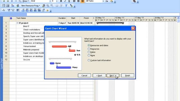Image resolution: width=180 pixels, height=101 pixels.
Task: Mark selected task 100% complete
Action: click(x=39, y=10)
